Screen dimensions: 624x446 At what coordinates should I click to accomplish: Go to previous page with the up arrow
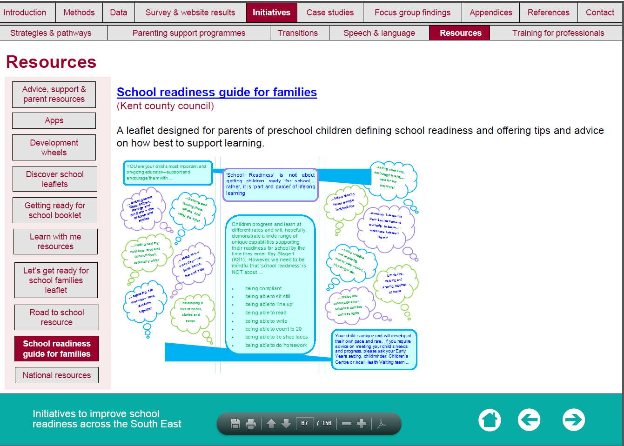click(271, 423)
